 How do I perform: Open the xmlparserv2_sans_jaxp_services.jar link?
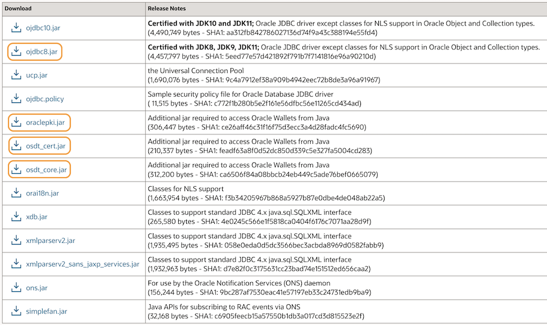click(83, 264)
